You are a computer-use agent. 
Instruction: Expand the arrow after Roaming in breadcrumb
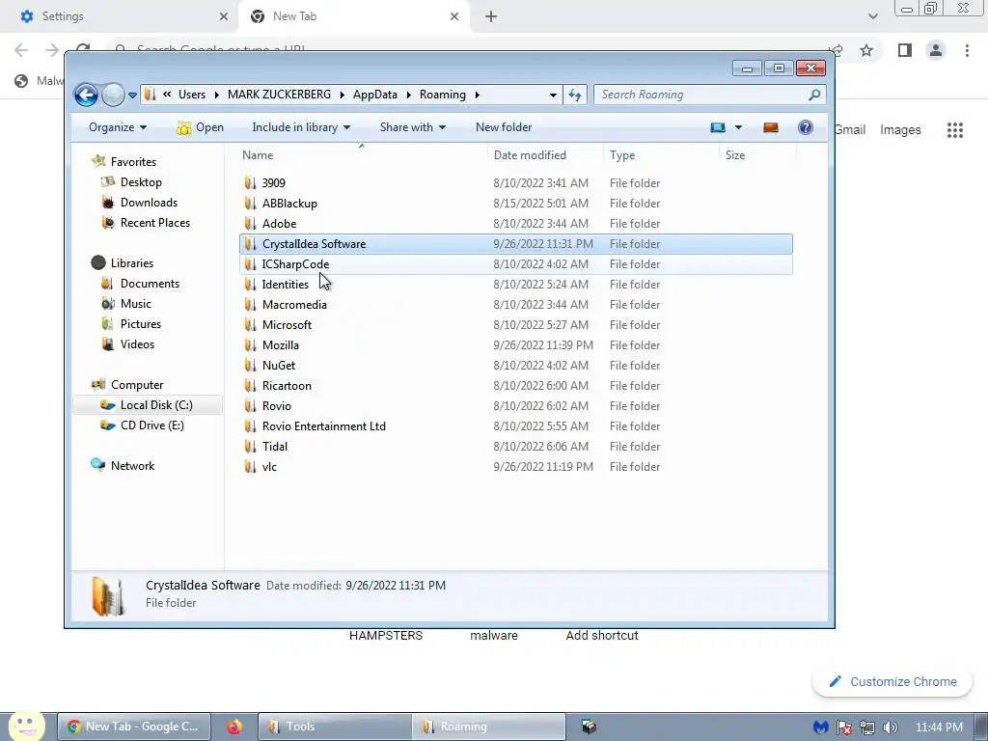(477, 96)
